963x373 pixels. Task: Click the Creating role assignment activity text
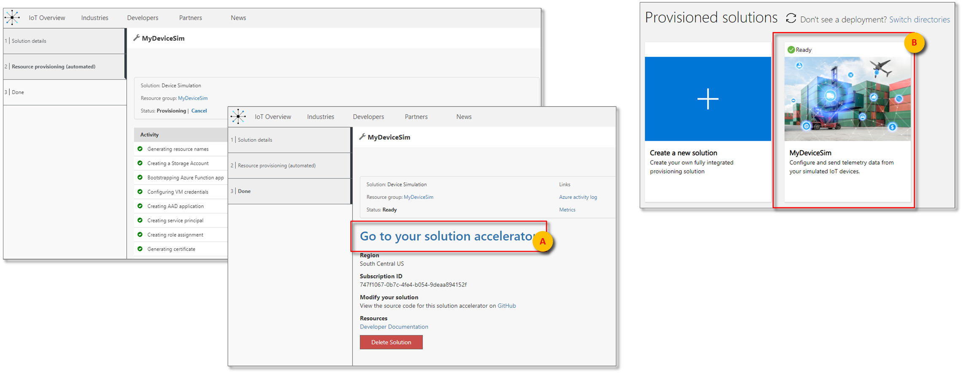175,235
